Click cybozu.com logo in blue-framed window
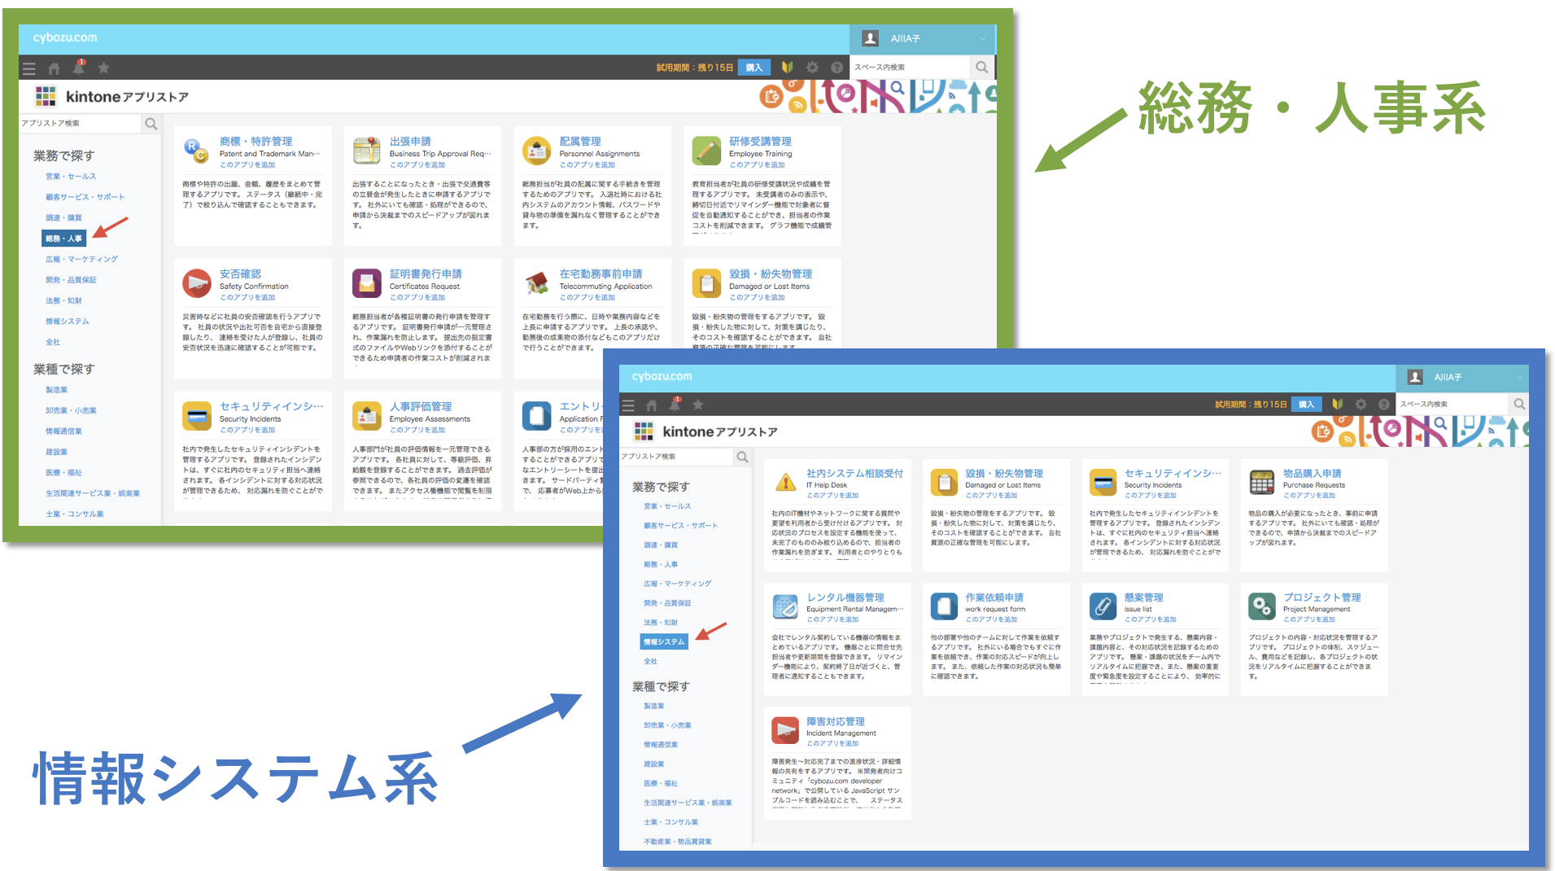This screenshot has height=871, width=1555. point(662,377)
